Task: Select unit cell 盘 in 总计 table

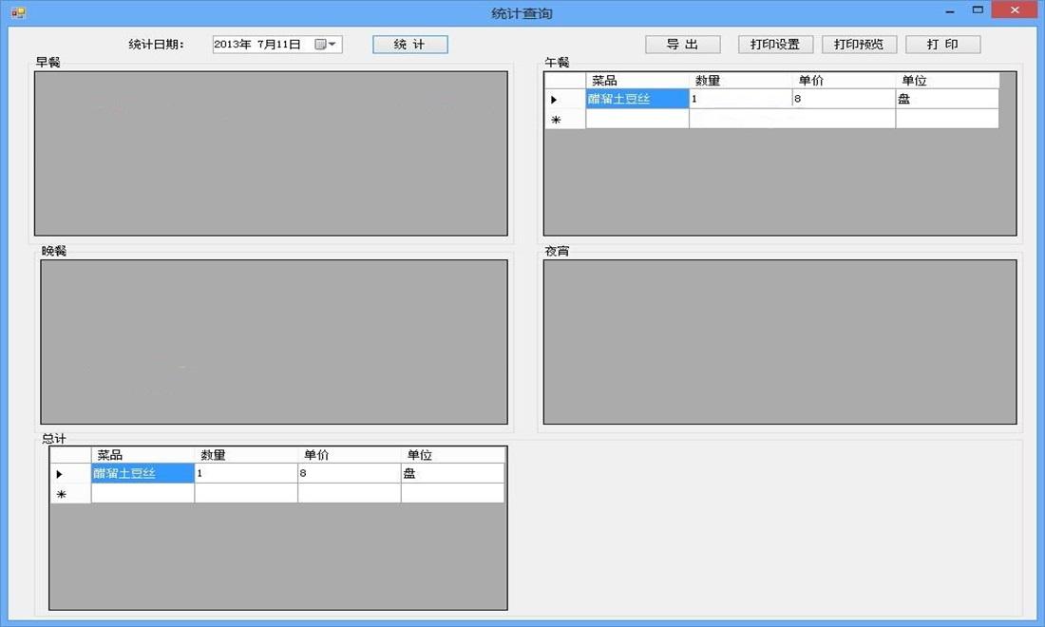Action: 452,474
